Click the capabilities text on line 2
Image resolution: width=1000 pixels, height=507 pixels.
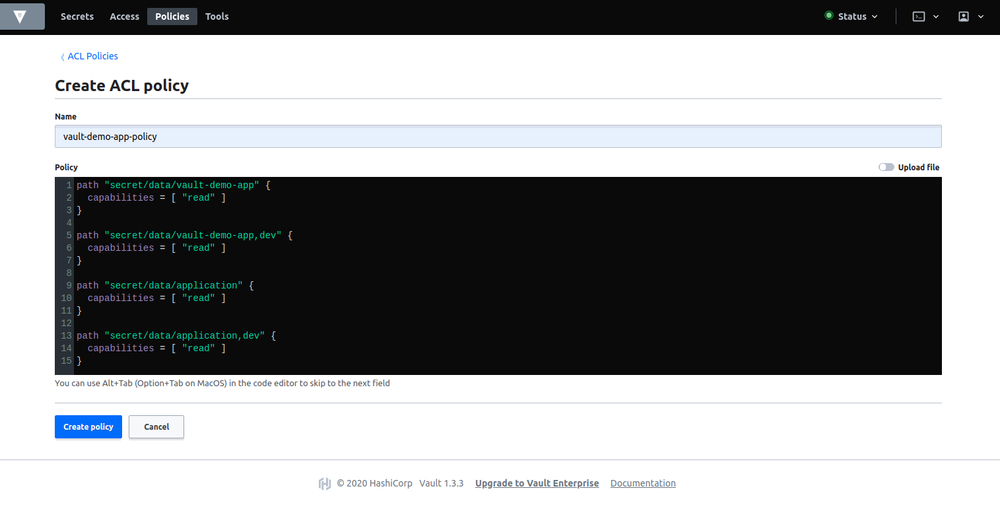[x=121, y=198]
